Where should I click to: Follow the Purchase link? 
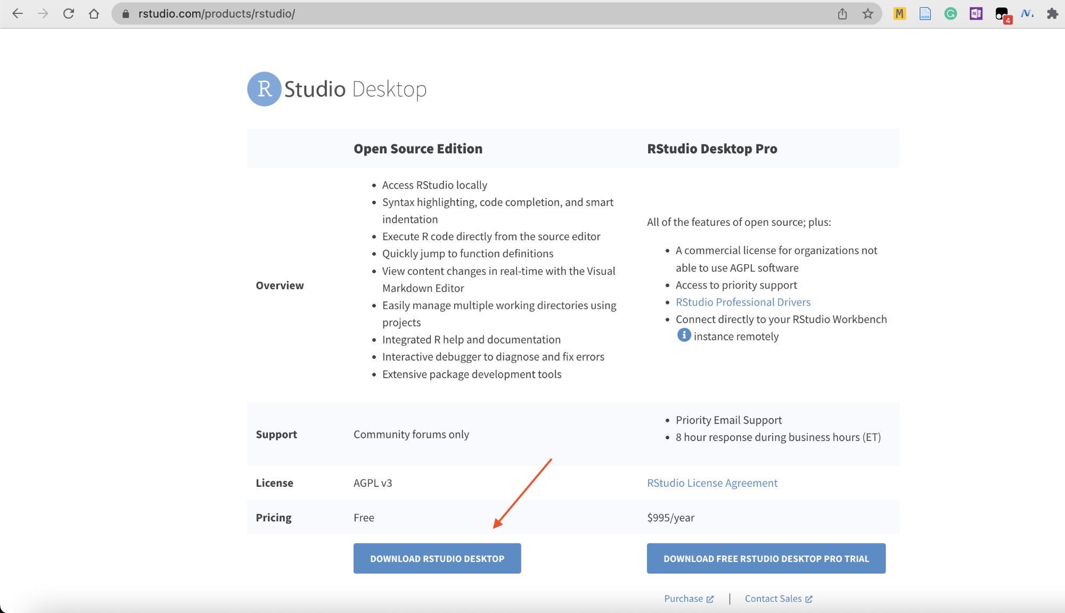coord(689,598)
